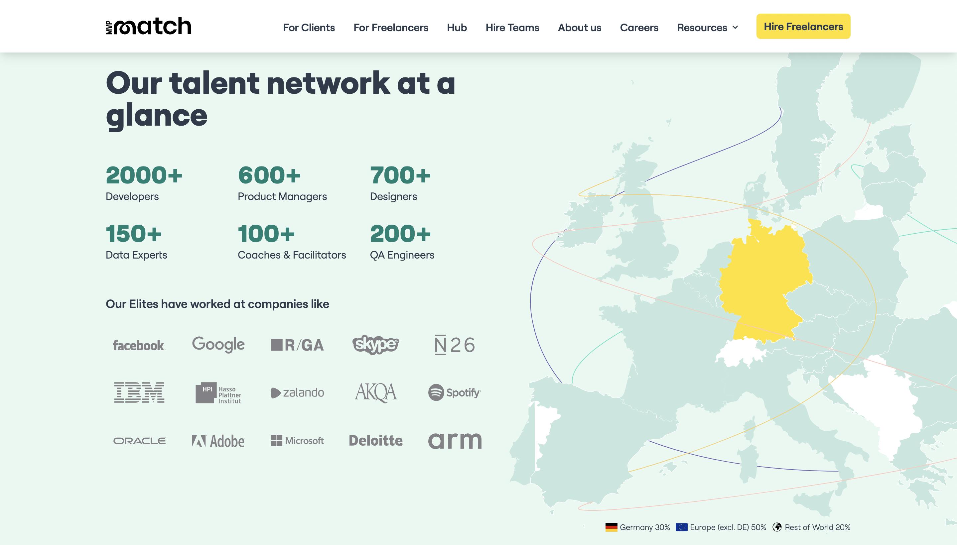Viewport: 957px width, 545px height.
Task: Click the '200+' QA Engineers figure
Action: click(400, 234)
